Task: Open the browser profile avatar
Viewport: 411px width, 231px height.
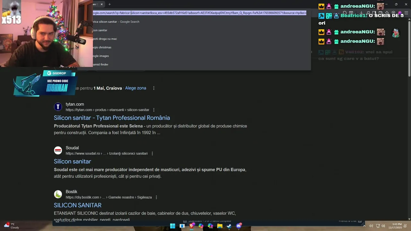Action: click(x=399, y=13)
